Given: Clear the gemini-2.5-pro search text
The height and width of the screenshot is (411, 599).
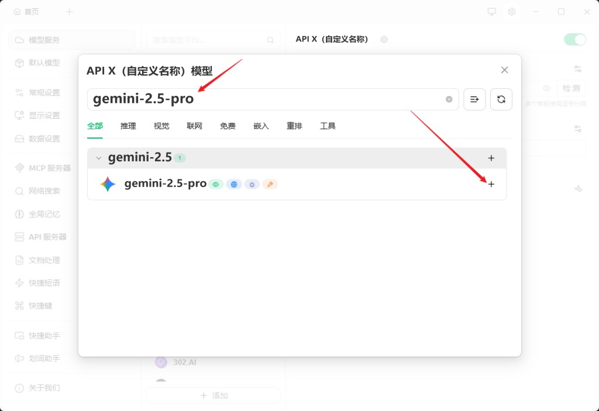Looking at the screenshot, I should pyautogui.click(x=449, y=99).
